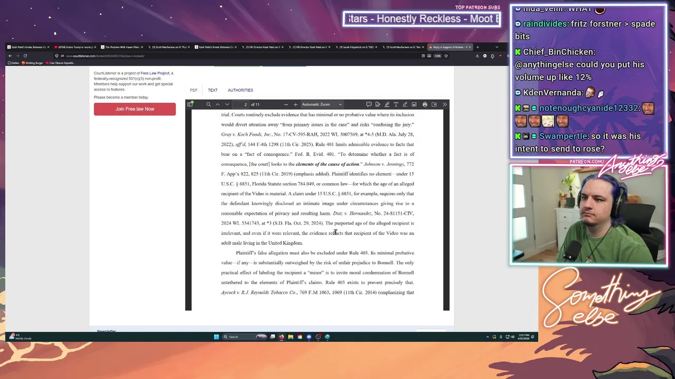Open the list-all-tabs dropdown
675x379 pixels.
click(x=496, y=47)
